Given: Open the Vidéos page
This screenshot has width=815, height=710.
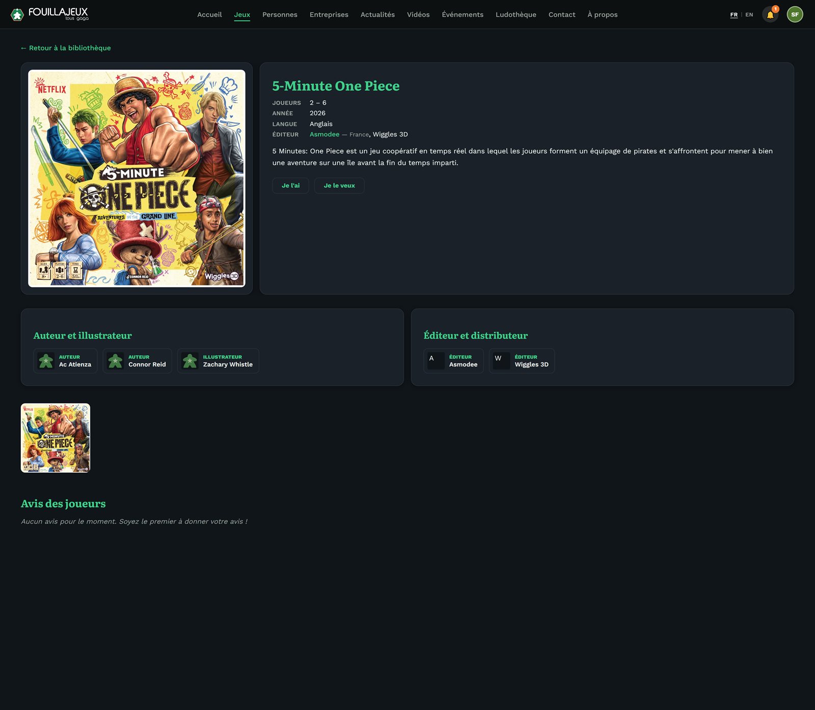Looking at the screenshot, I should [x=418, y=15].
